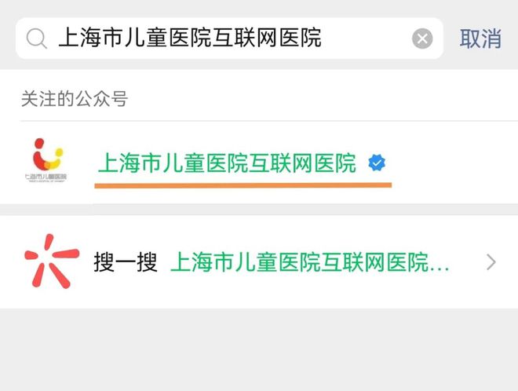Click the empty search field area before the clear button
Image resolution: width=518 pixels, height=391 pixels.
[366, 38]
